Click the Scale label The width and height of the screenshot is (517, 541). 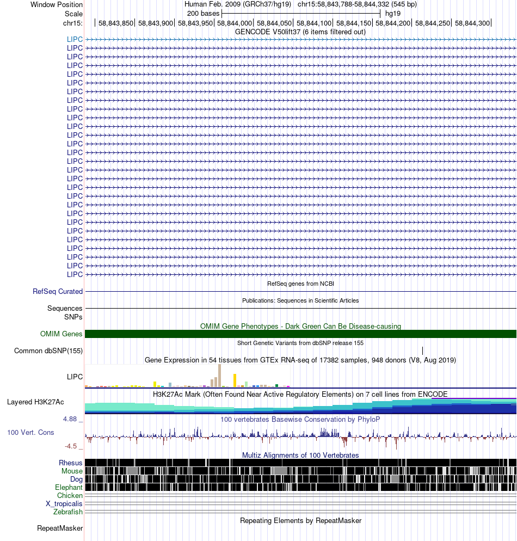(x=74, y=14)
